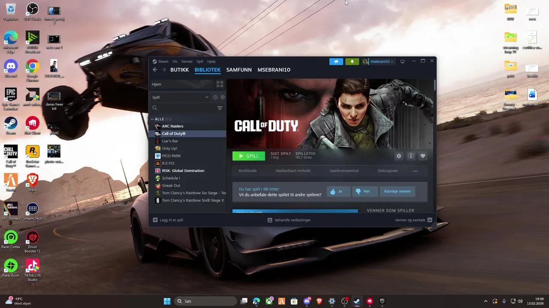The height and width of the screenshot is (308, 549).
Task: Open Discord from the taskbar
Action: coord(307,301)
